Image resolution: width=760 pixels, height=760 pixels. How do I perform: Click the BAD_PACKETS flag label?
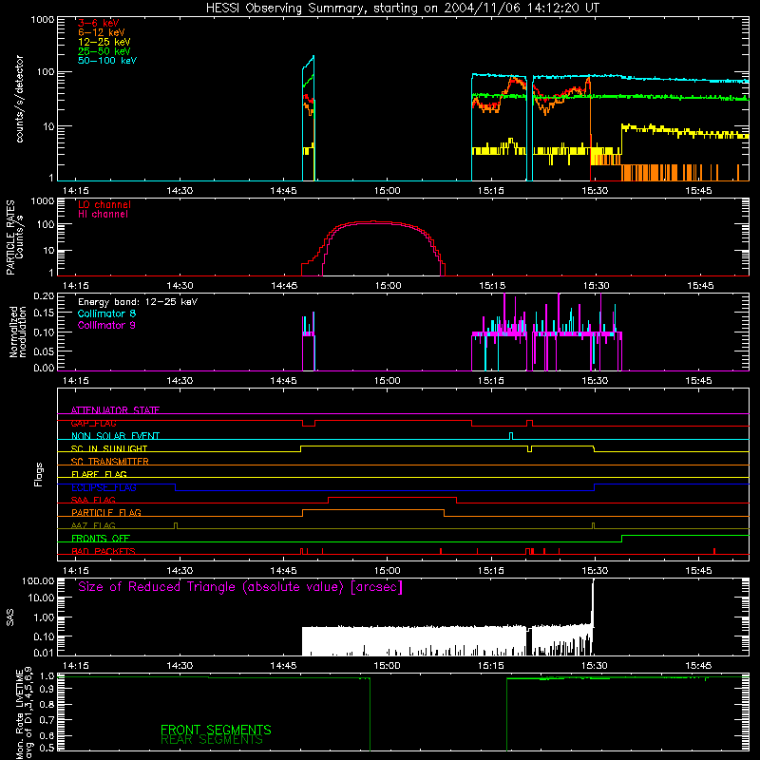(x=104, y=551)
